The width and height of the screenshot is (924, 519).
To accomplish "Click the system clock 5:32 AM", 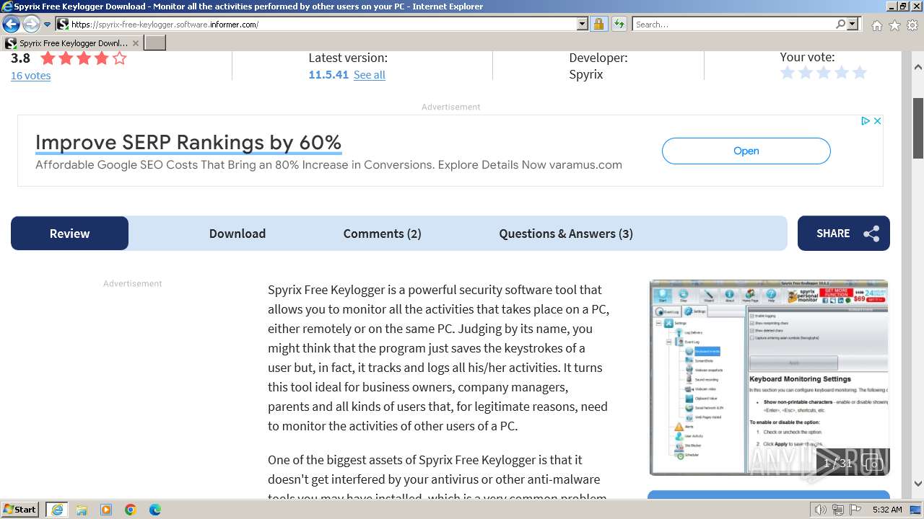I will click(887, 510).
